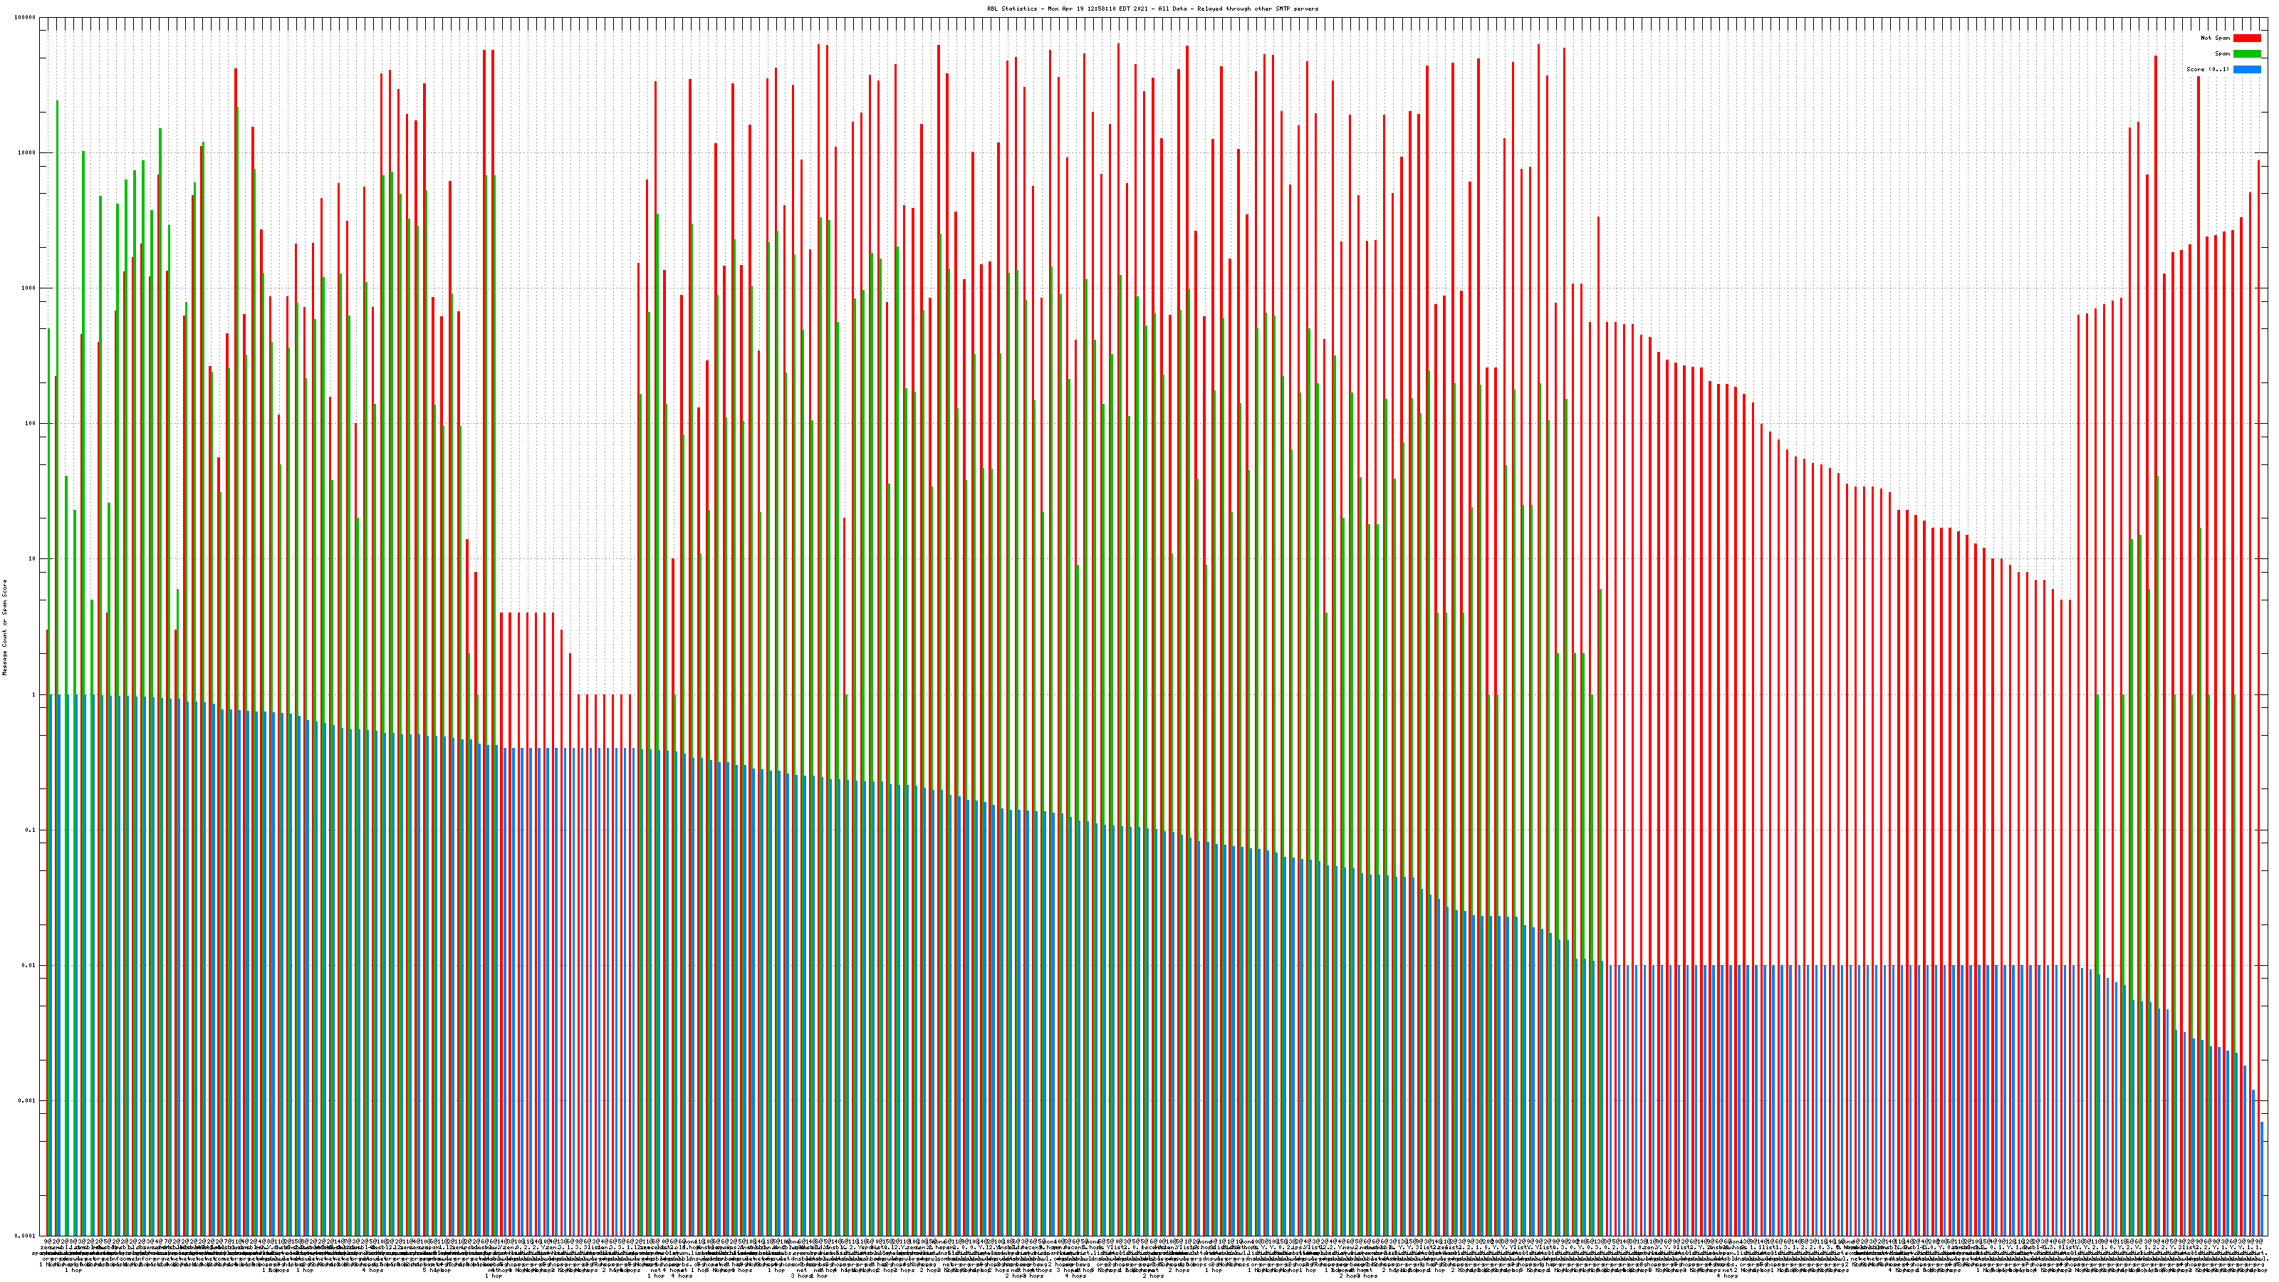Click the green Spam legend swatch

2246,54
